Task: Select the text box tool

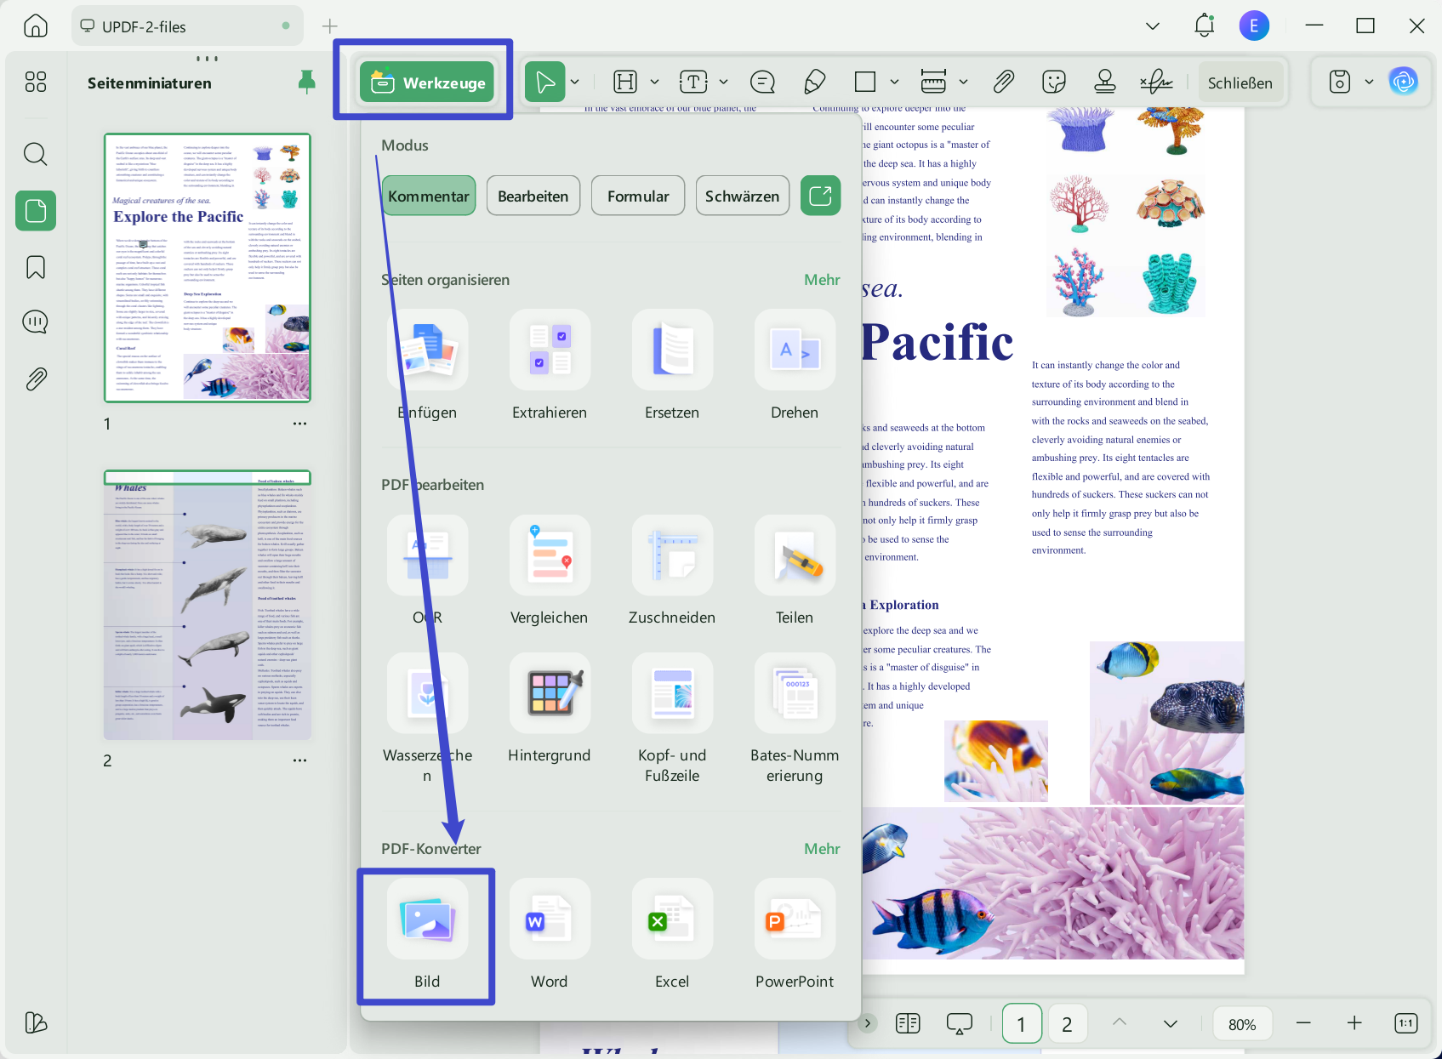Action: [693, 82]
